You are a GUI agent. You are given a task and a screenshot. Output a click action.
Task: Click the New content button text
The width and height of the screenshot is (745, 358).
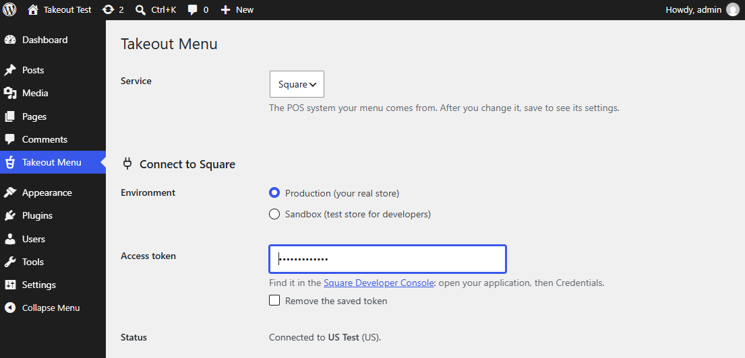245,10
